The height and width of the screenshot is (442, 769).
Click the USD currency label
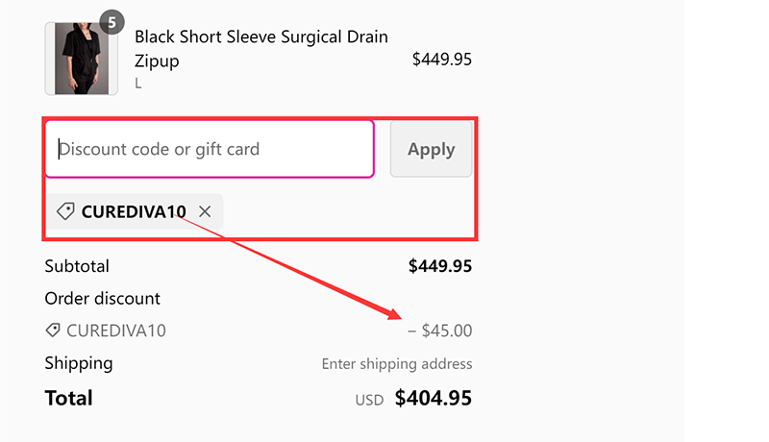[x=368, y=400]
